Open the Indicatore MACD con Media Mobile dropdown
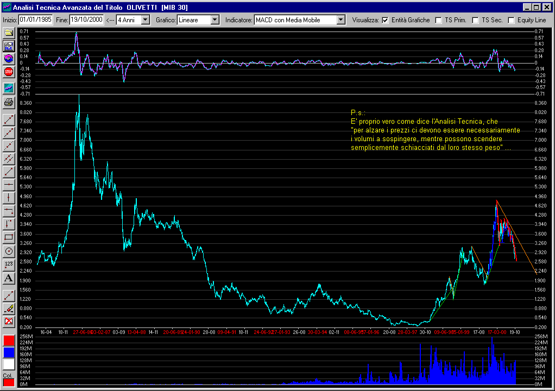The height and width of the screenshot is (391, 555). point(341,20)
